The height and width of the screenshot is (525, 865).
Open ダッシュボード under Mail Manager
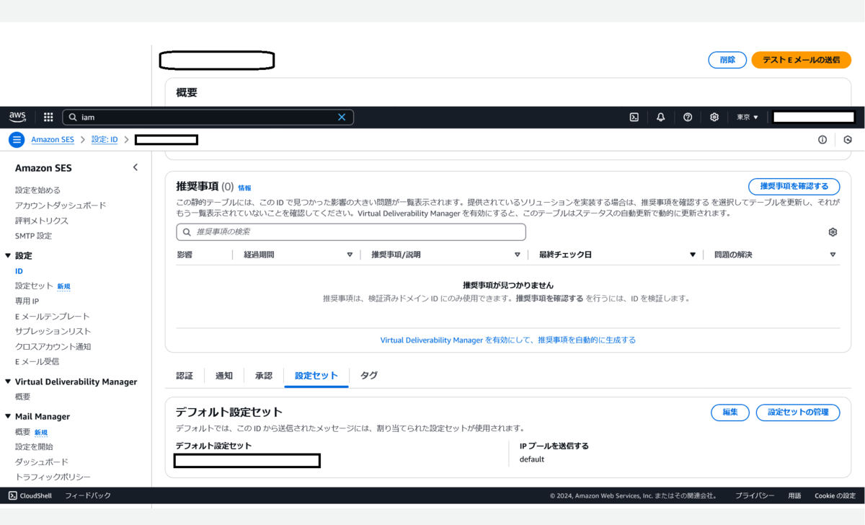click(x=42, y=462)
